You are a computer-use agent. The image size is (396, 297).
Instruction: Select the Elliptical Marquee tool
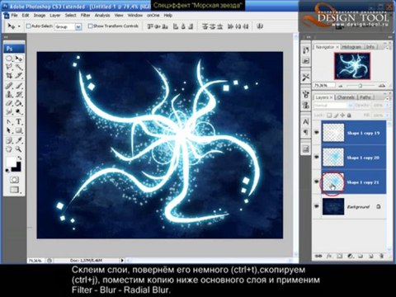coord(9,59)
